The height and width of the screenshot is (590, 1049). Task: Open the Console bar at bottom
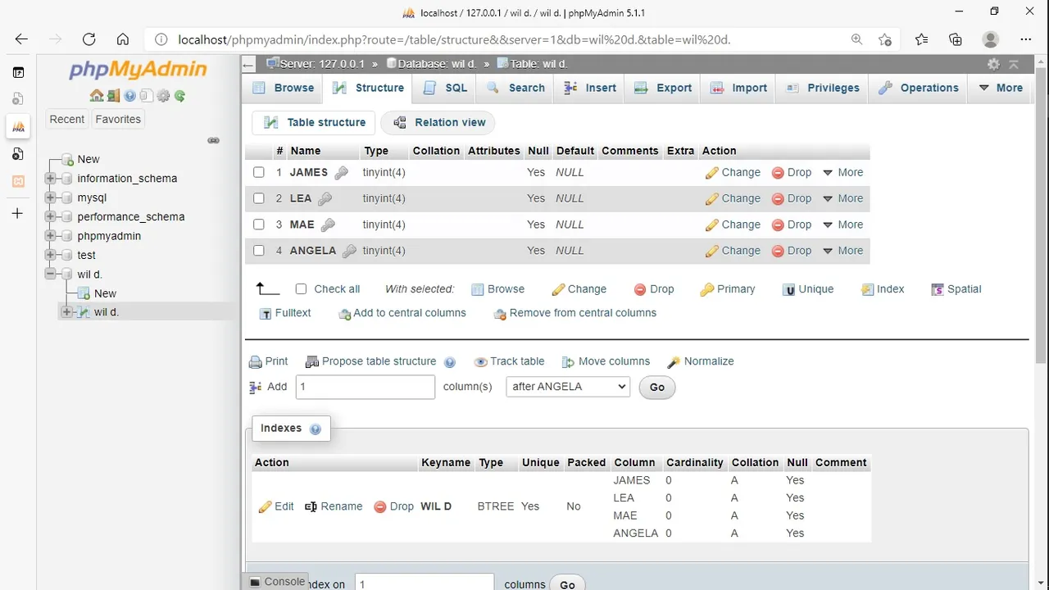[276, 581]
